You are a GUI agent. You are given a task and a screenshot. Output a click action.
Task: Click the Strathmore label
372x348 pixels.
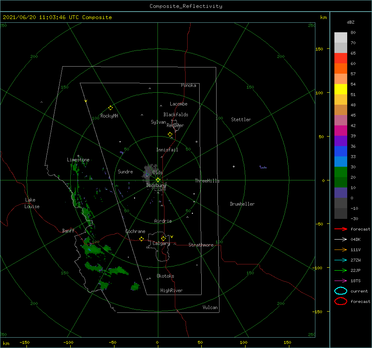[201, 245]
